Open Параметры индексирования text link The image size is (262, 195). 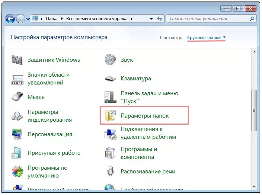coord(49,116)
